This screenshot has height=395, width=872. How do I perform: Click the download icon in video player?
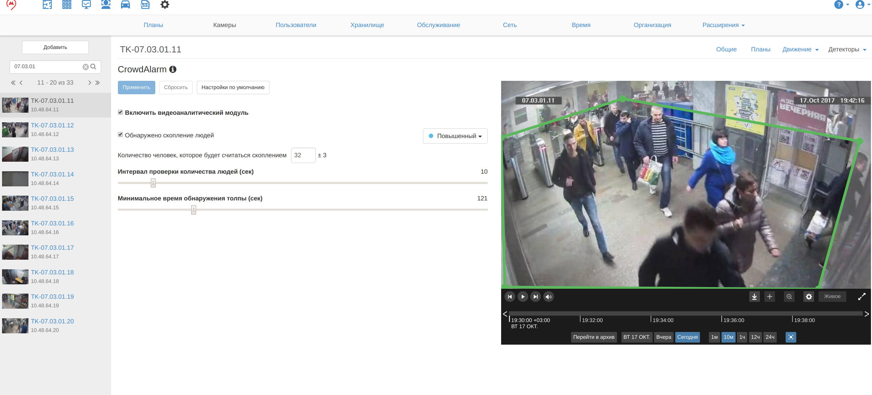(754, 297)
